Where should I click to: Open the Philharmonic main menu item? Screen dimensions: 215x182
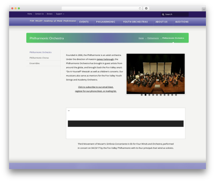coord(106,22)
